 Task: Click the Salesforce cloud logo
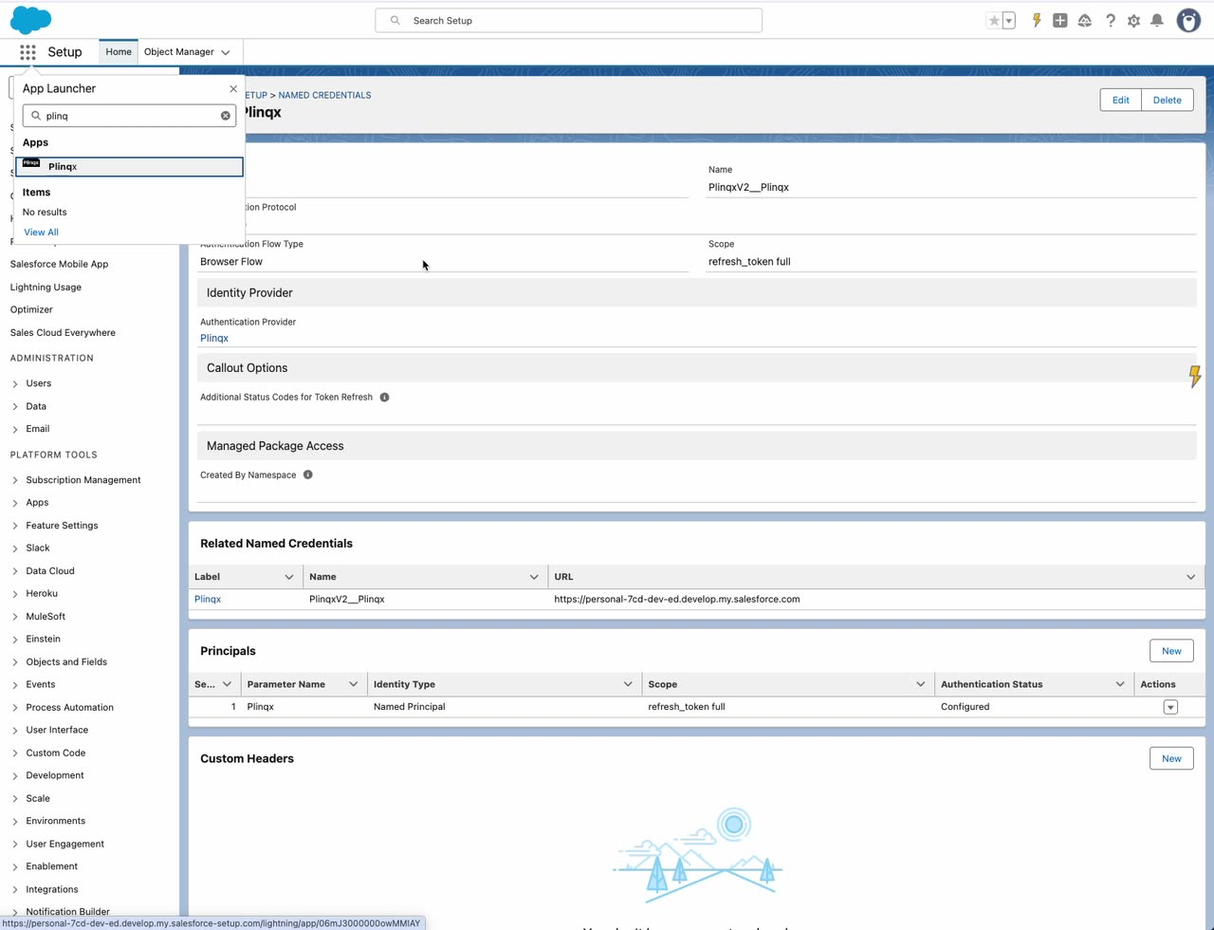pyautogui.click(x=30, y=19)
